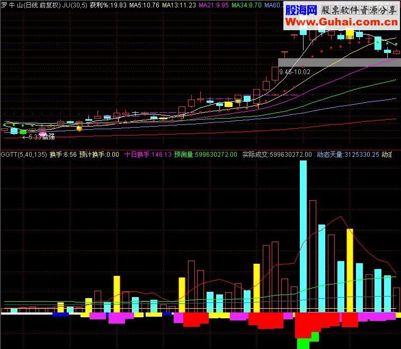Screen dimensions: 401x349
Task: Click the 9.46-10.02 price range label
Action: 295,72
